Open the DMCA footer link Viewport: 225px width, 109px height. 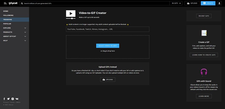tap(18, 102)
